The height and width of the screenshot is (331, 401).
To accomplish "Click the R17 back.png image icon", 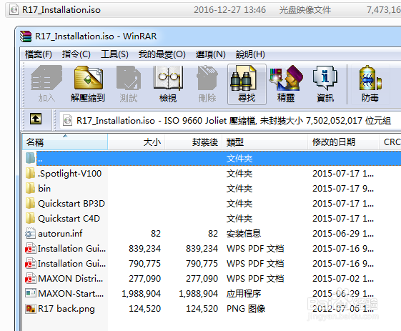I will [31, 309].
